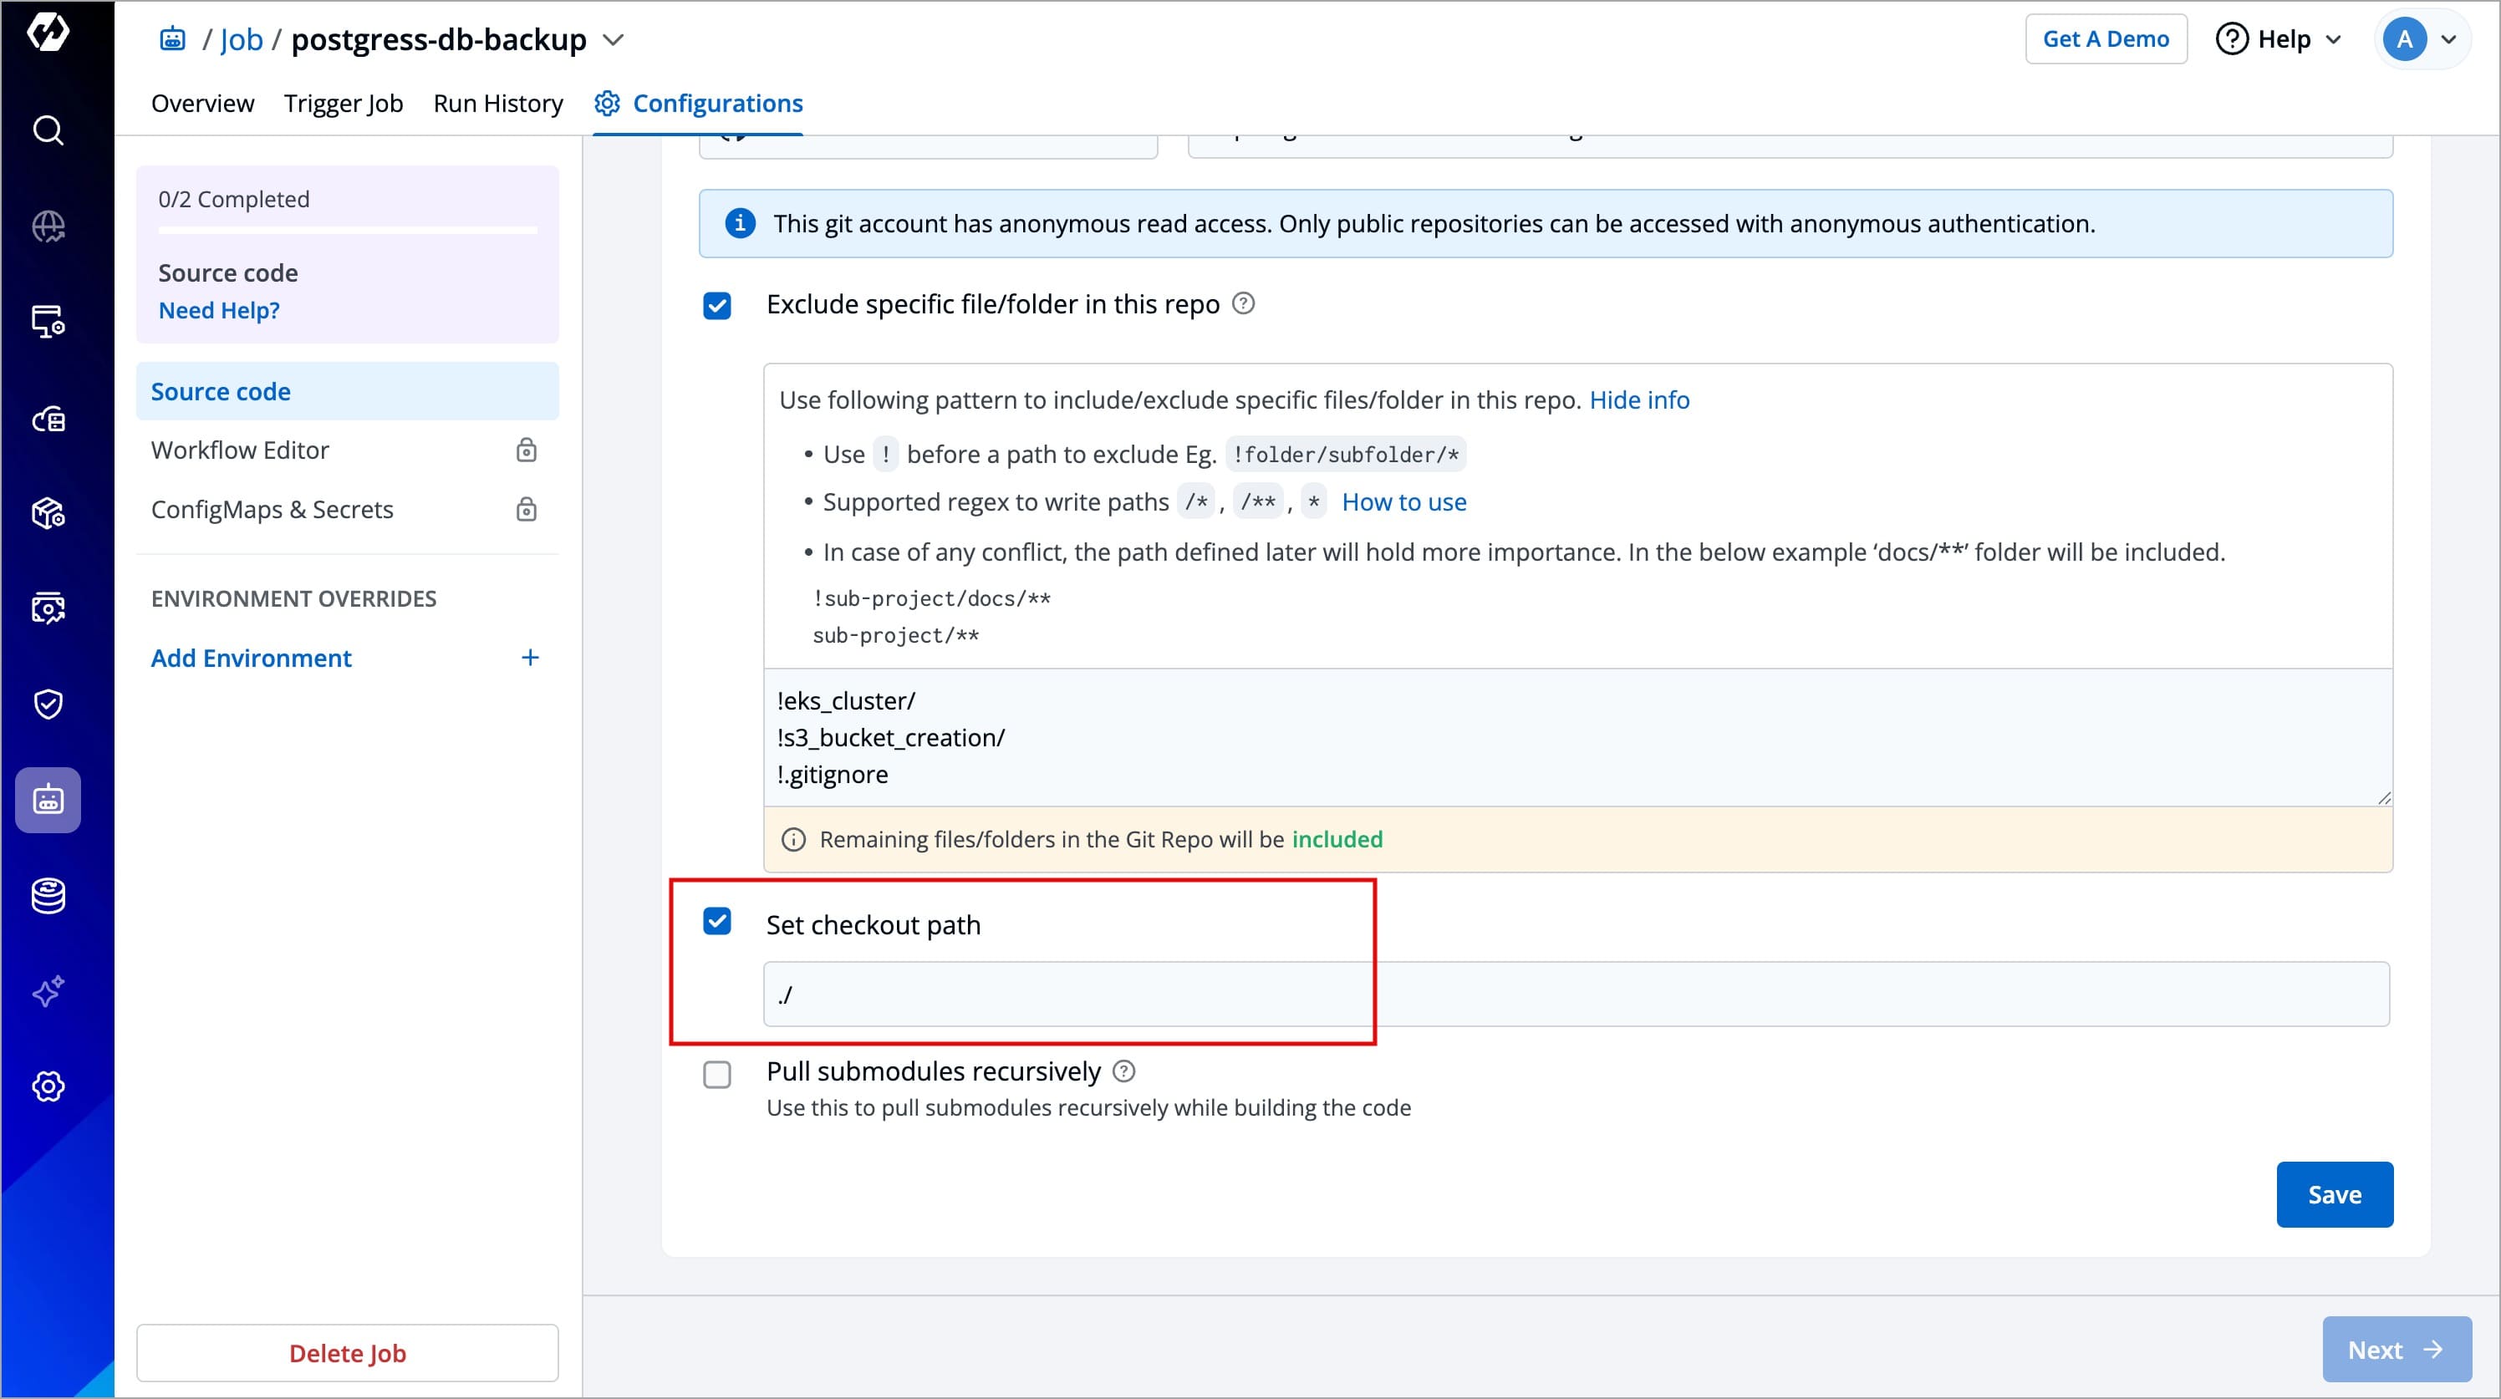2501x1399 pixels.
Task: Click the Hide info link
Action: 1639,400
